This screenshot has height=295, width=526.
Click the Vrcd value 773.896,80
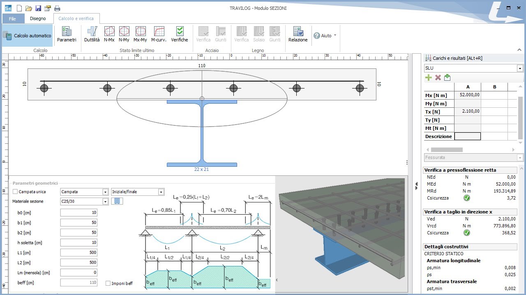point(505,226)
